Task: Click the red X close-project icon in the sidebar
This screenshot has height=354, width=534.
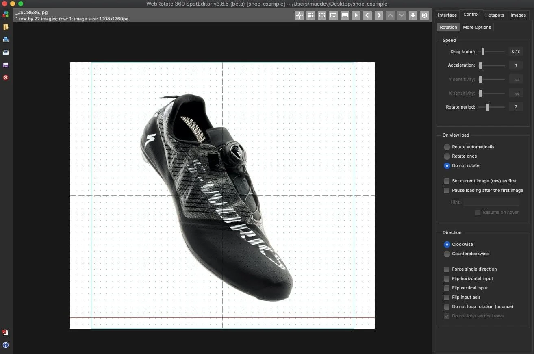Action: point(5,77)
